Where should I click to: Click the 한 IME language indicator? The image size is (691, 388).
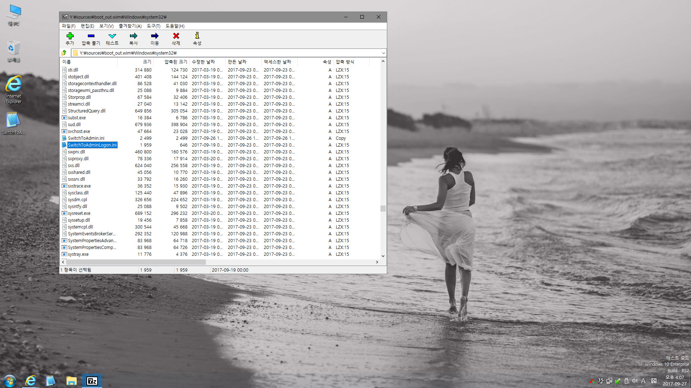point(654,381)
